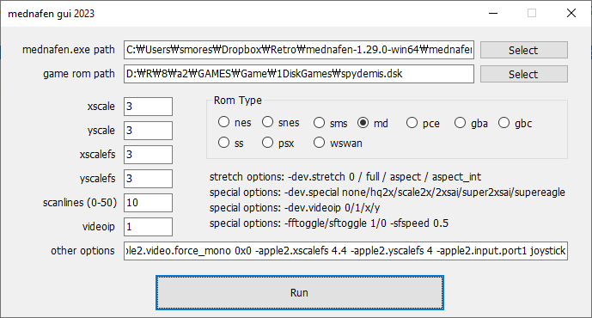The height and width of the screenshot is (318, 592).
Task: Select the nes rom type radio button
Action: pyautogui.click(x=224, y=122)
